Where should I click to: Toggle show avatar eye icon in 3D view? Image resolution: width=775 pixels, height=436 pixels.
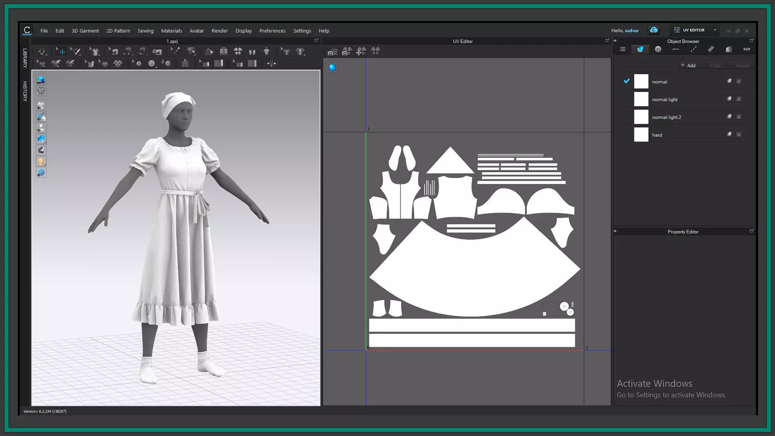pos(41,128)
